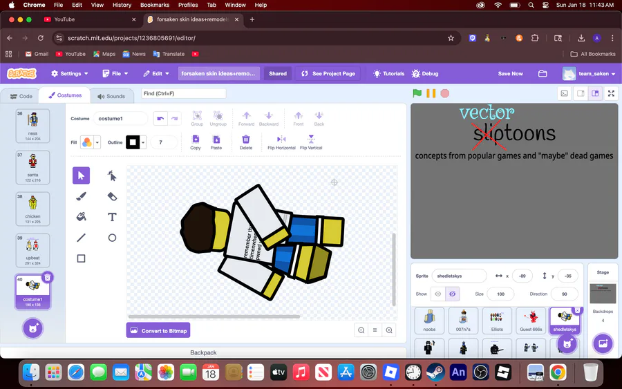The width and height of the screenshot is (622, 389).
Task: Delete costume 40 via trash icon
Action: 47,277
